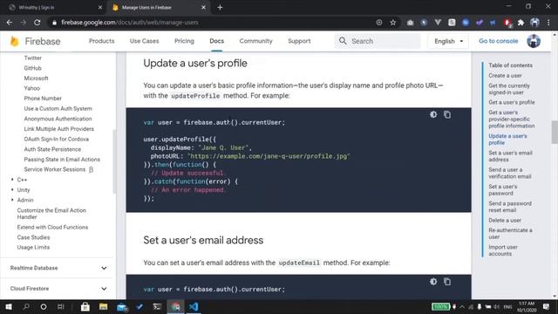Open Windows Start menu
Image resolution: width=558 pixels, height=314 pixels.
click(9, 306)
